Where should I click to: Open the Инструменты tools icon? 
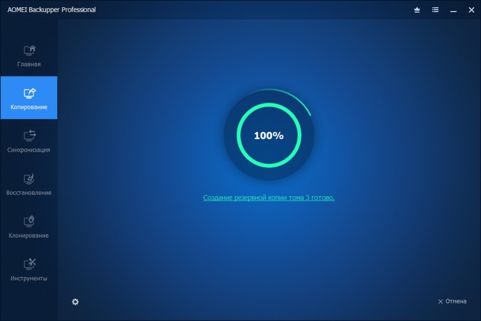coord(29,264)
